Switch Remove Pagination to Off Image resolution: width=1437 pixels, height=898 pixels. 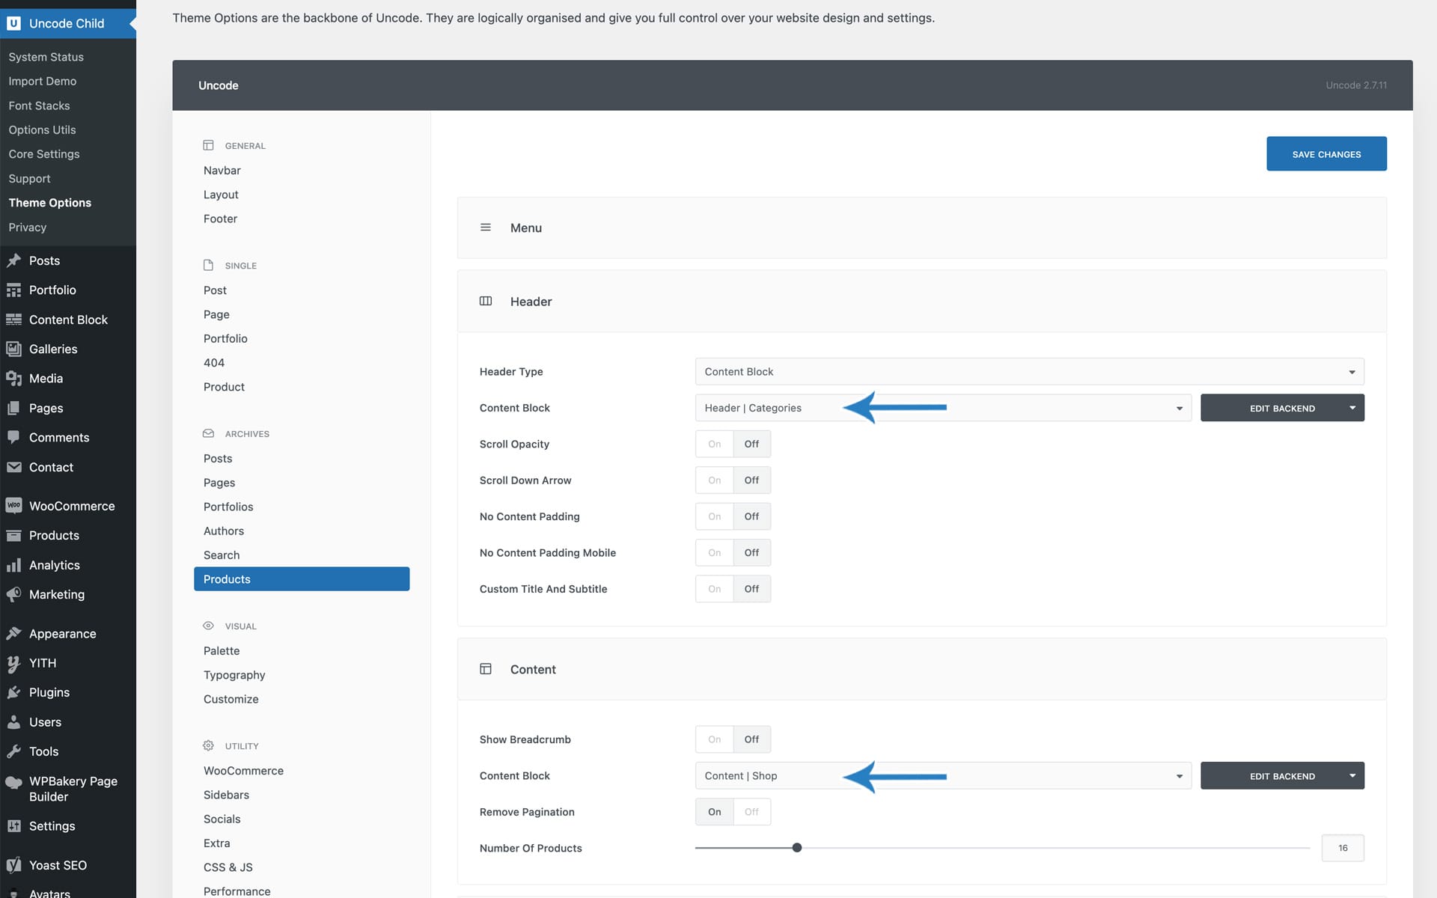[x=752, y=812]
